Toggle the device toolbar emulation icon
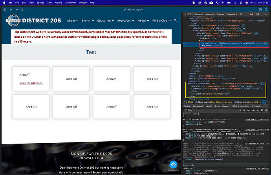Image resolution: width=271 pixels, height=175 pixels. [x=190, y=14]
